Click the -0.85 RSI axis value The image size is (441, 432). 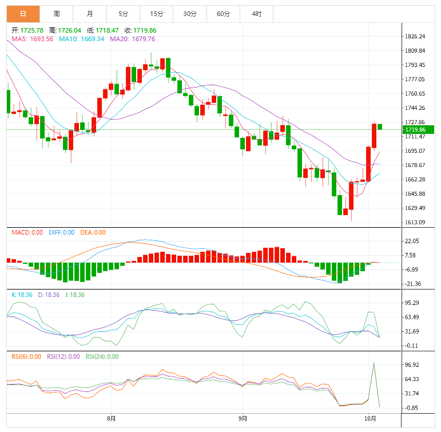(412, 408)
